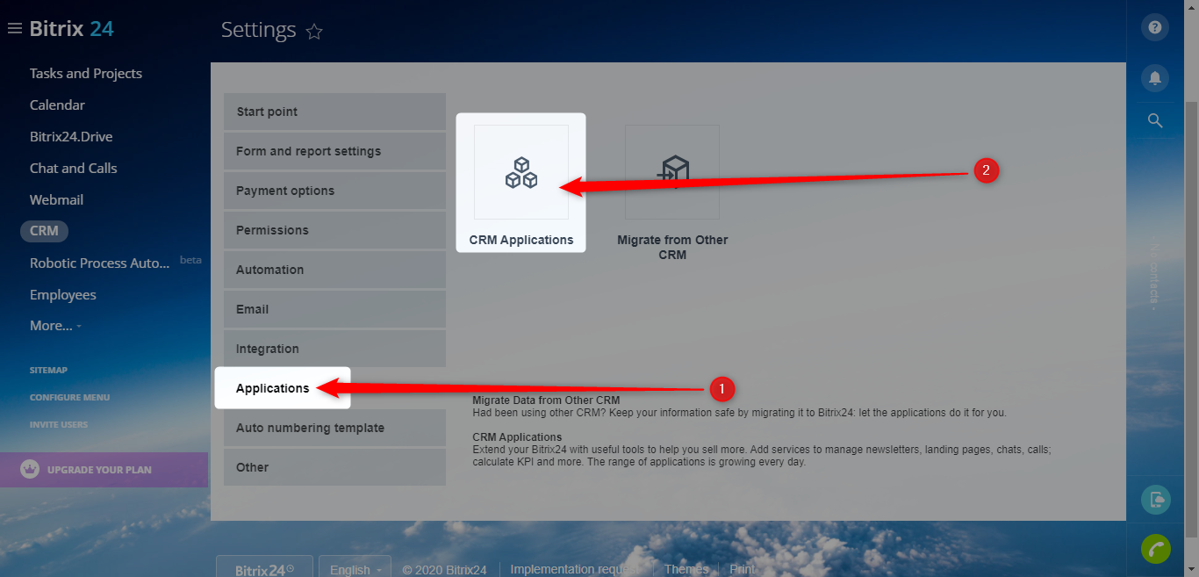Open the notifications bell icon
Viewport: 1199px width, 577px height.
[x=1155, y=78]
